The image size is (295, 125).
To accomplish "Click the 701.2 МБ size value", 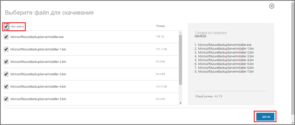I will pyautogui.click(x=161, y=49).
